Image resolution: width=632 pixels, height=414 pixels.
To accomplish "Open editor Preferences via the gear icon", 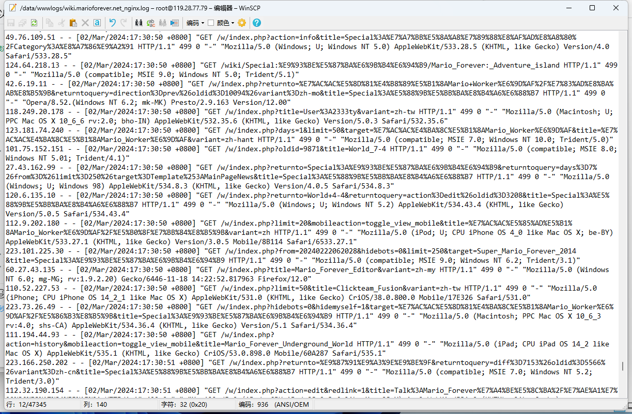I will 242,23.
